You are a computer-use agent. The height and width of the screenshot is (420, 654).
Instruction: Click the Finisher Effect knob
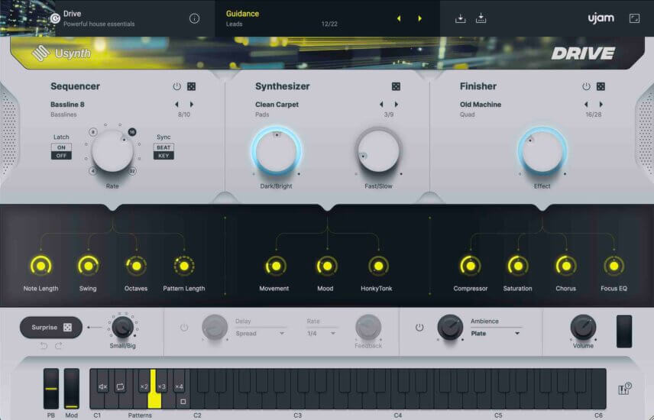tap(542, 151)
